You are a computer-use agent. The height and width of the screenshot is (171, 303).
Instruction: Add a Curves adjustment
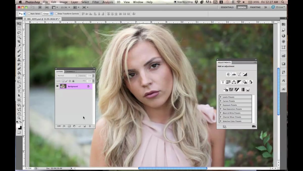click(x=239, y=74)
